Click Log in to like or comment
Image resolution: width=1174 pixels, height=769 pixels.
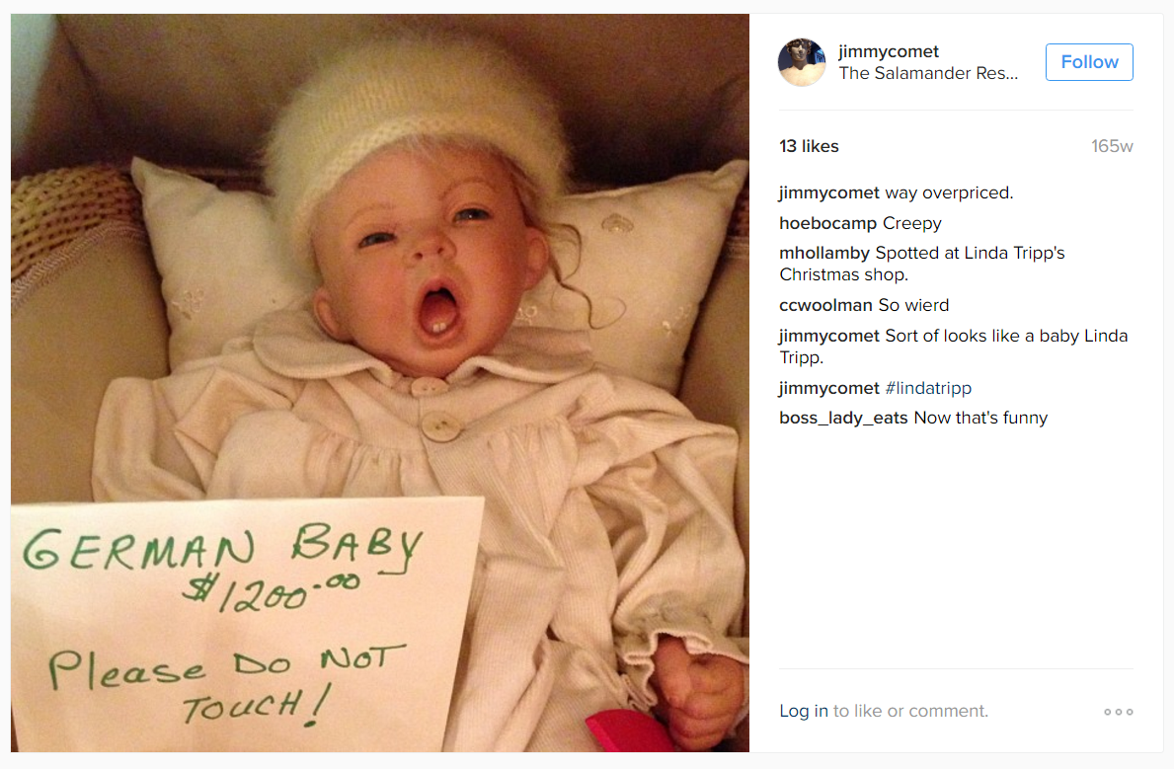804,711
